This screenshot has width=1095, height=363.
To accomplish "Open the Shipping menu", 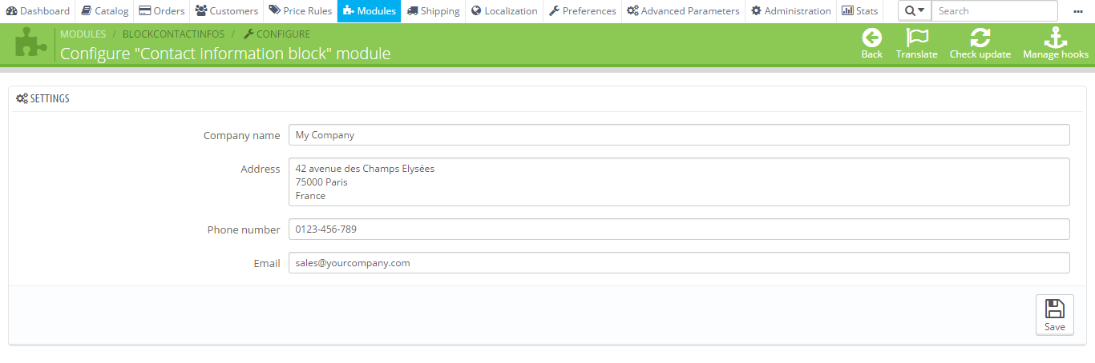I will [x=433, y=11].
